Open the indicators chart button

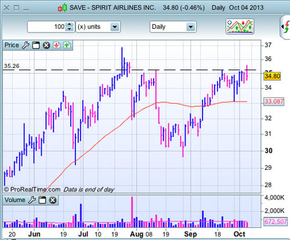(x=240, y=27)
